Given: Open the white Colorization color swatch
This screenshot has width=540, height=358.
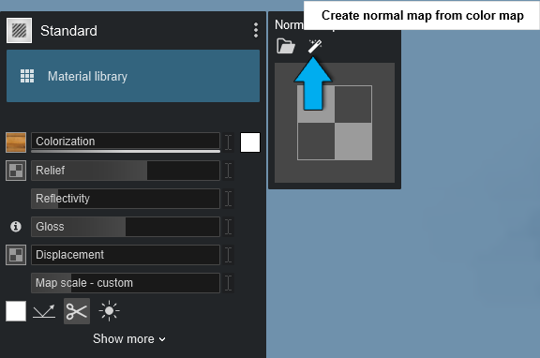Looking at the screenshot, I should [250, 142].
